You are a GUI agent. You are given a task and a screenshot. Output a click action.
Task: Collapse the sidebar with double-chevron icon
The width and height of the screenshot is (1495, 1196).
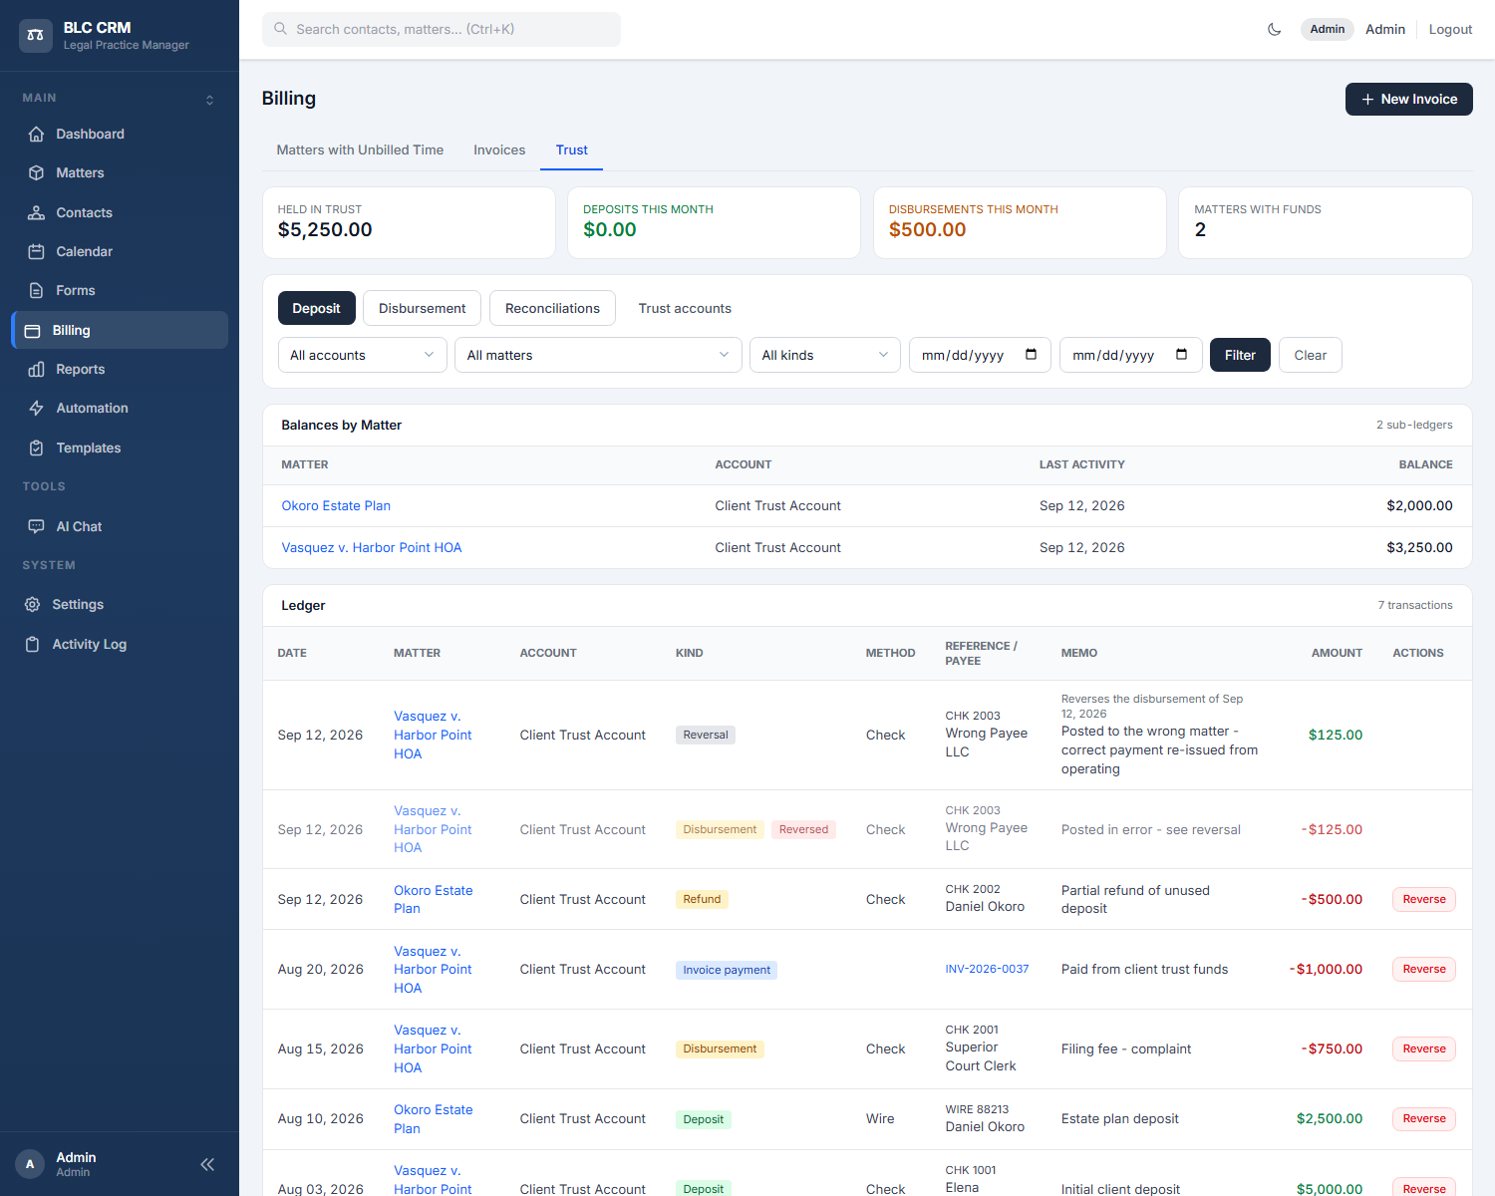pyautogui.click(x=207, y=1164)
